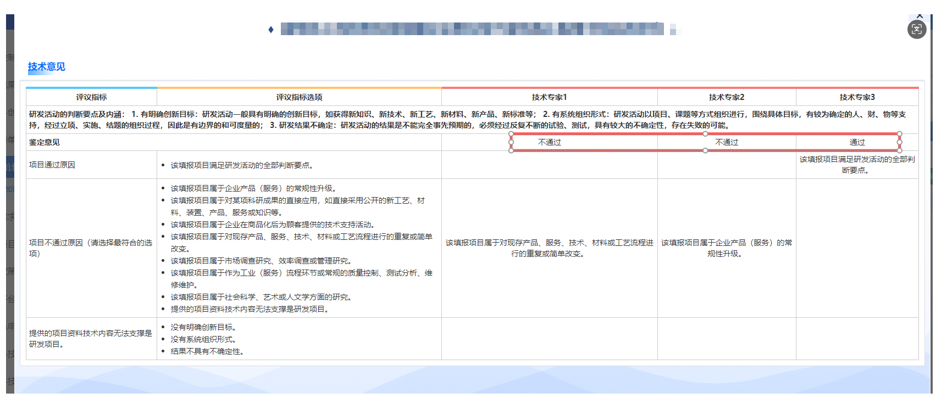
Task: Click the 技术专家2 column header
Action: 726,97
